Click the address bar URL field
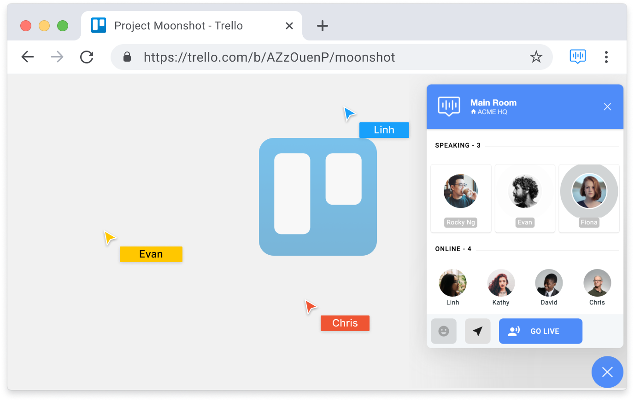The width and height of the screenshot is (634, 401). tap(332, 57)
